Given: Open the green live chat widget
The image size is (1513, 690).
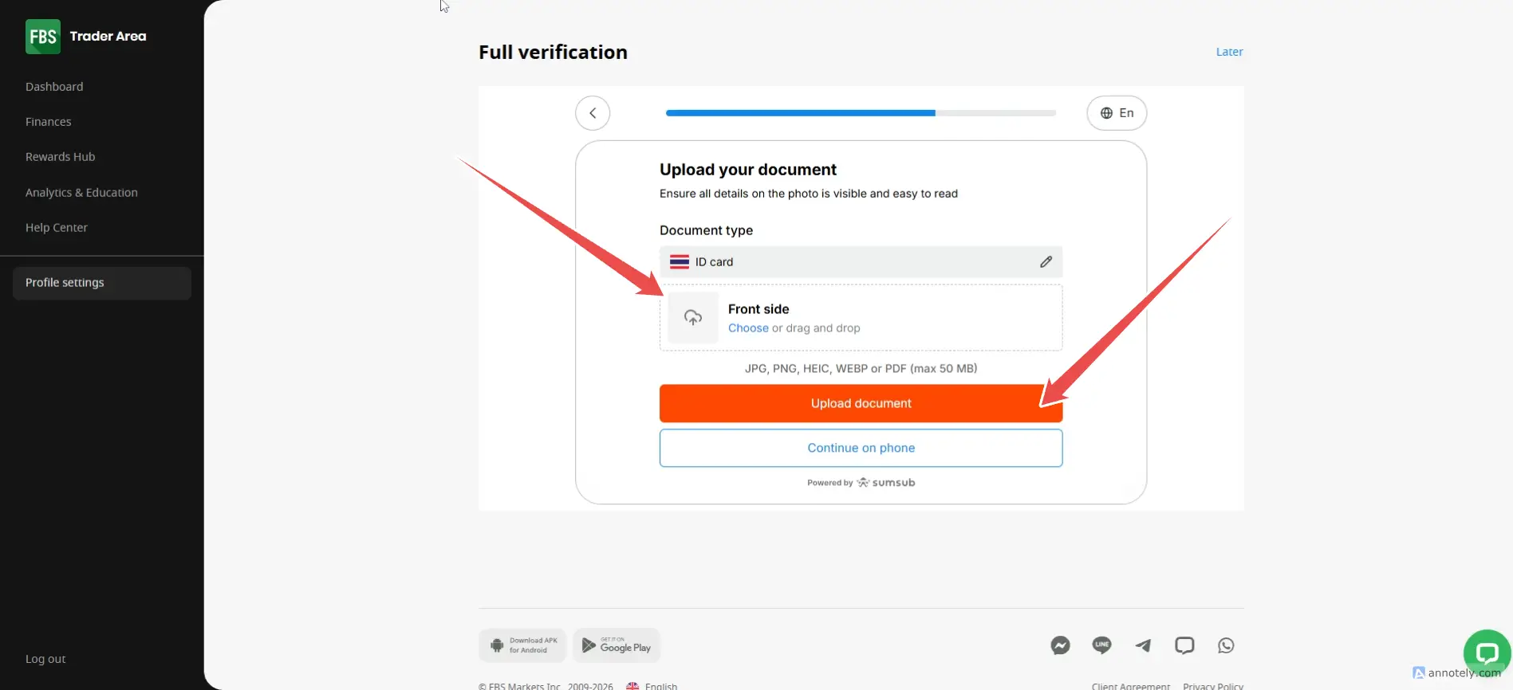Looking at the screenshot, I should [1487, 653].
